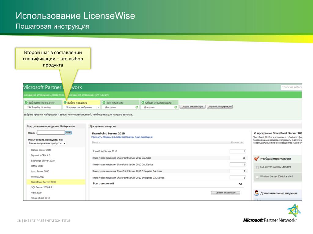This screenshot has width=313, height=234.
Task: Click the Предложения продуктов Майкрософт panel header
Action: point(51,126)
